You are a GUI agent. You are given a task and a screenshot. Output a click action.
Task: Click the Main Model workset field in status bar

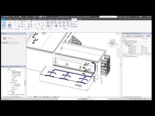(x=98, y=99)
